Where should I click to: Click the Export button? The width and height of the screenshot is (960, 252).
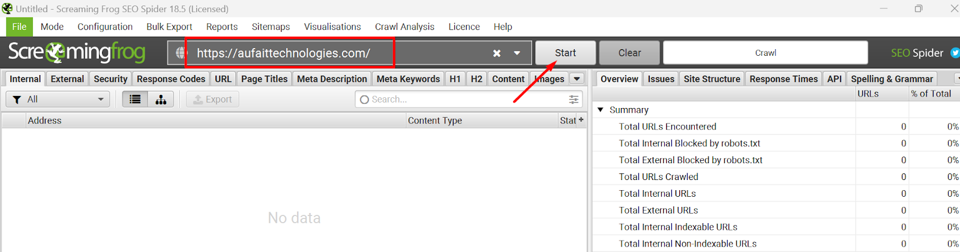[212, 100]
